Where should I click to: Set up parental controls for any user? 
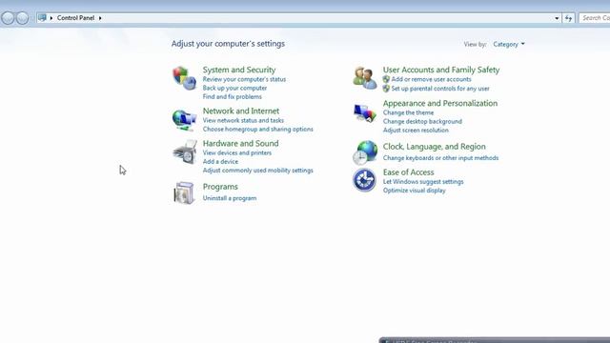(440, 89)
